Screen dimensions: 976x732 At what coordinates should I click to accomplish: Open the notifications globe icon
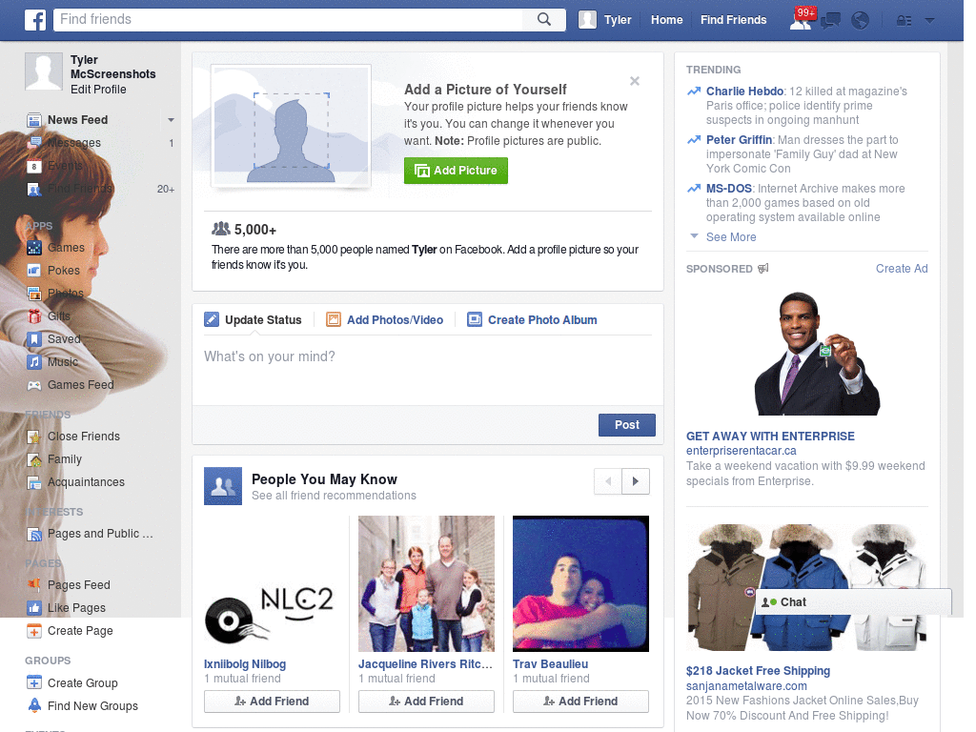(x=861, y=21)
